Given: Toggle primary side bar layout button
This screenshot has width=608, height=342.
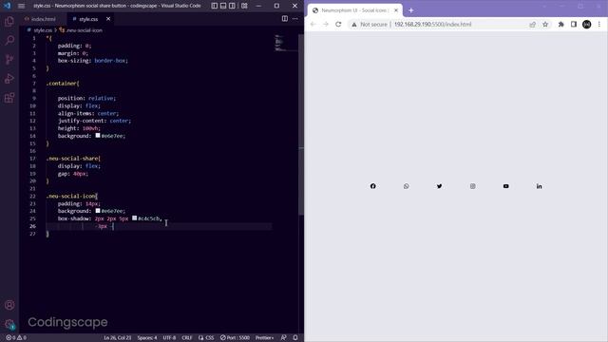Looking at the screenshot, I should click(215, 6).
